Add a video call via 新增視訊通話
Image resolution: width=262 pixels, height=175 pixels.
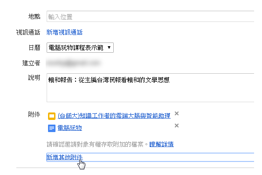point(64,32)
